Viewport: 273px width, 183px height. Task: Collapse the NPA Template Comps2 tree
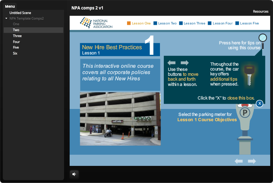tap(6, 18)
